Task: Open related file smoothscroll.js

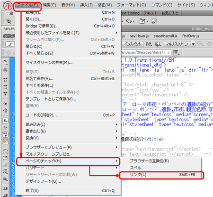Action: (166, 36)
